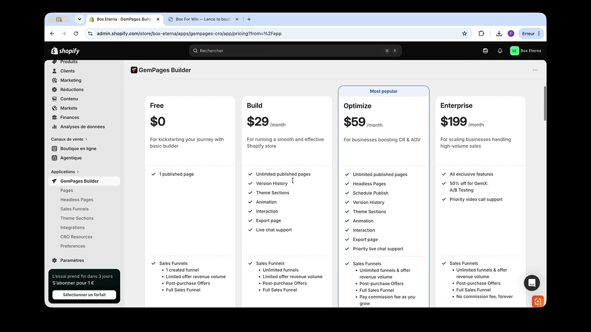Click the Box Eterna account avatar

pyautogui.click(x=514, y=51)
